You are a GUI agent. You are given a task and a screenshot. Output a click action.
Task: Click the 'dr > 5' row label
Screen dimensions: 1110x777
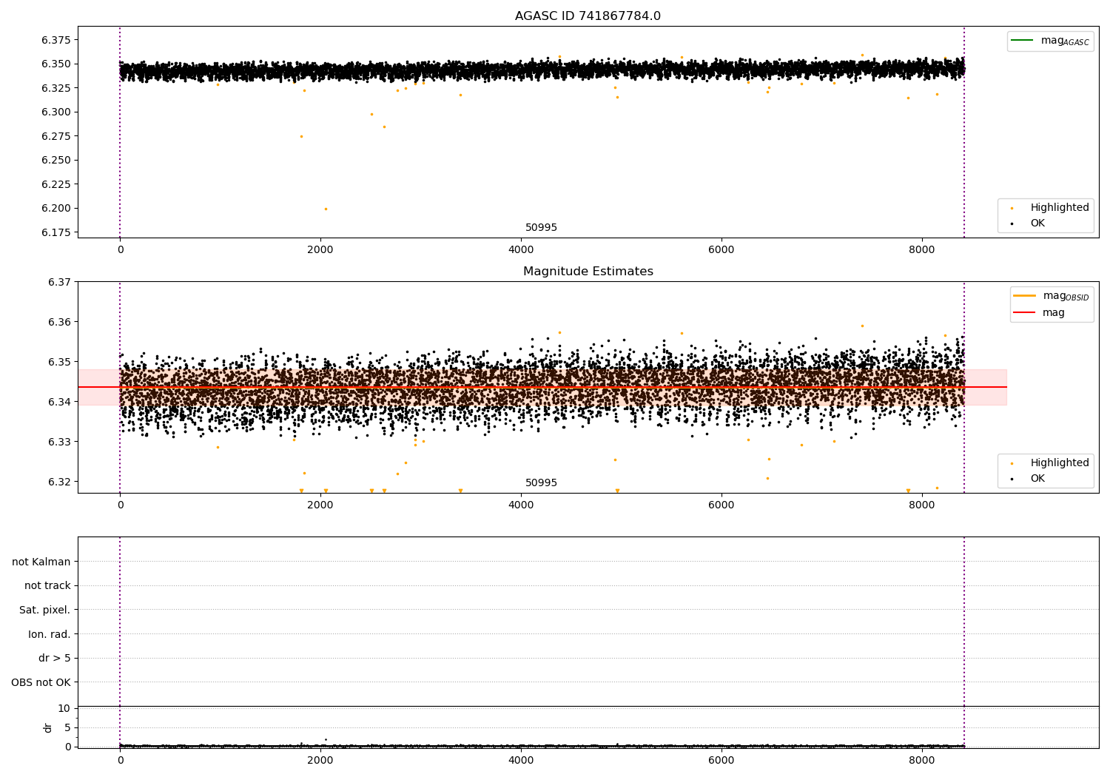click(55, 658)
